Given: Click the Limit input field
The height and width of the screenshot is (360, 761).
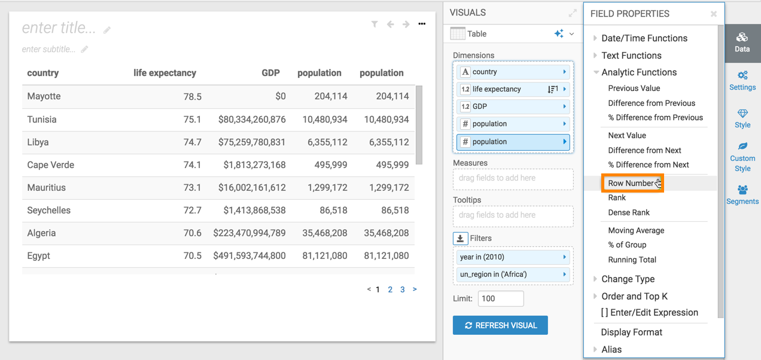Looking at the screenshot, I should click(x=501, y=298).
